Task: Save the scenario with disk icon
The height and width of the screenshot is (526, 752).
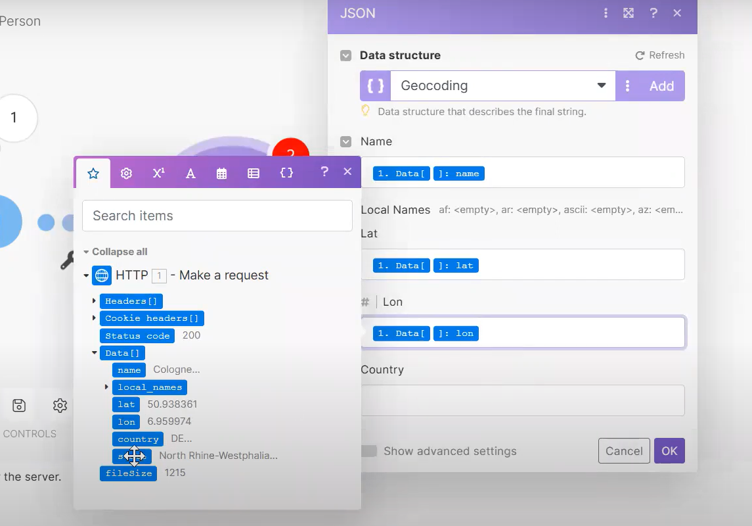Action: pos(18,406)
